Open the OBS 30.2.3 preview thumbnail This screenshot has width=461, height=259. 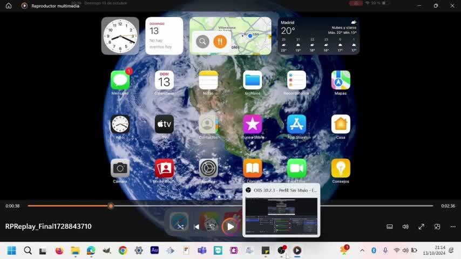click(x=281, y=216)
